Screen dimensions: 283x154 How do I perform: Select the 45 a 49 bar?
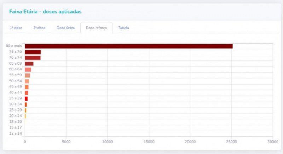coord(27,87)
